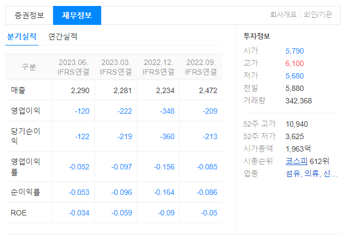
Task: Click the 순이익률 value -0.096
Action: pyautogui.click(x=122, y=192)
